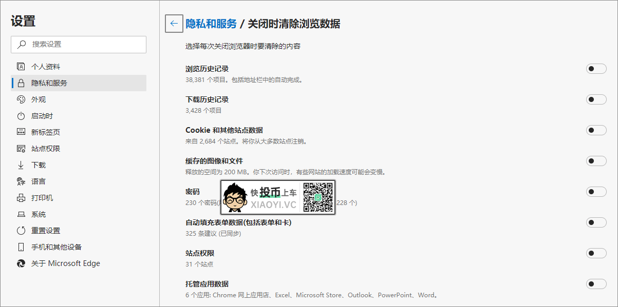Click the 隐私和服务 breadcrumb link

point(211,24)
